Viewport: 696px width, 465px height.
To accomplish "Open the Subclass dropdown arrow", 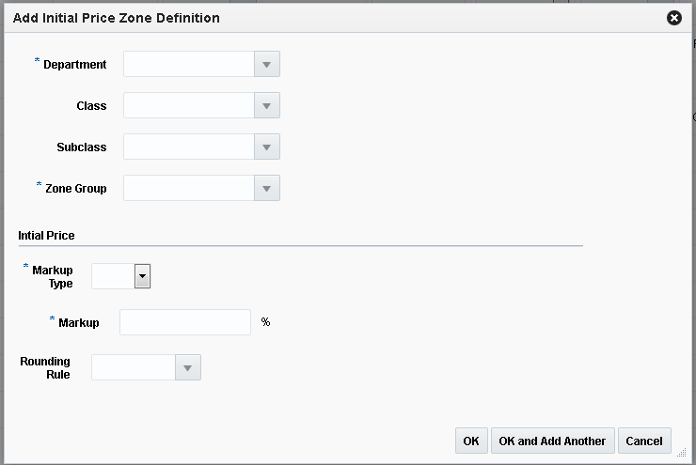I will coord(267,147).
